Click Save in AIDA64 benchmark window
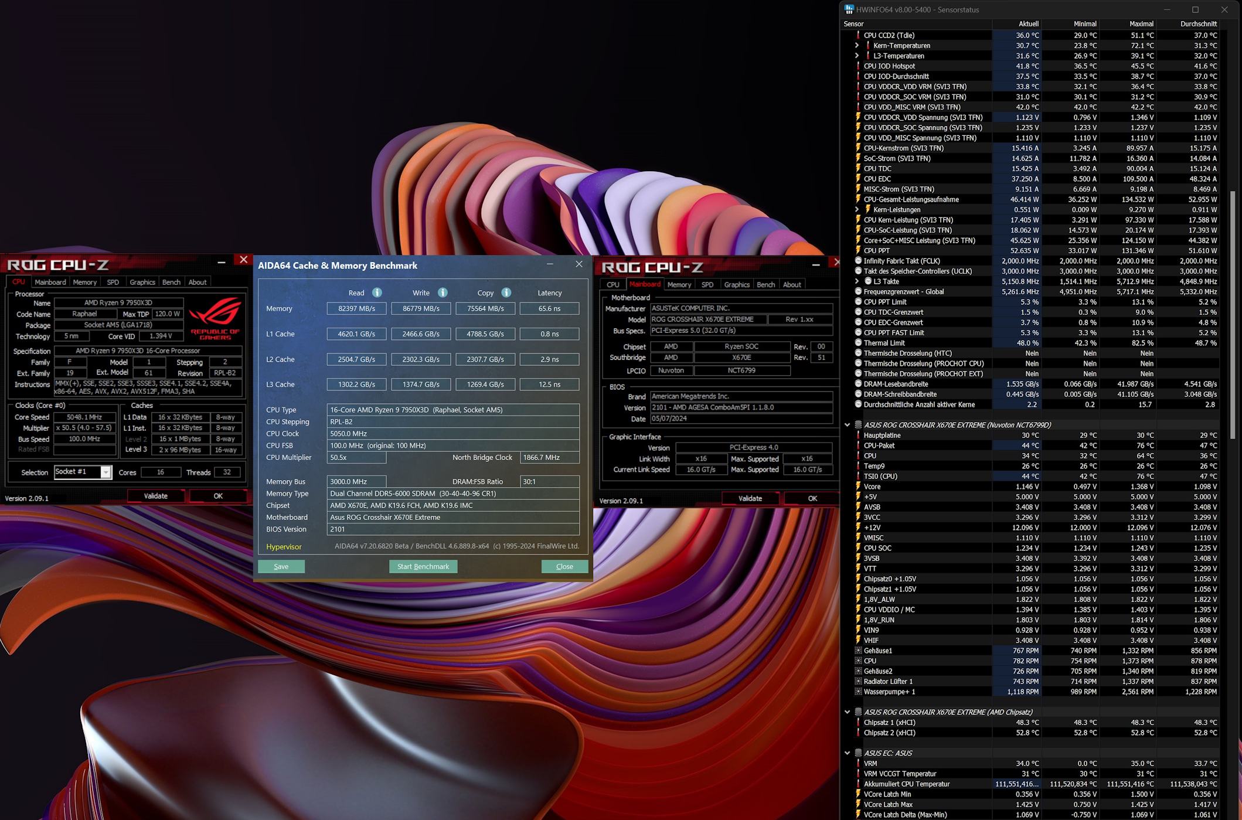 coord(281,567)
